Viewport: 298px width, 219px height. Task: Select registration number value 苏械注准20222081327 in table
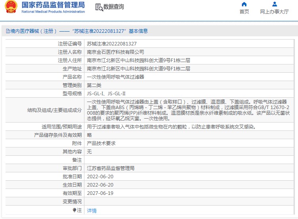click(x=112, y=44)
